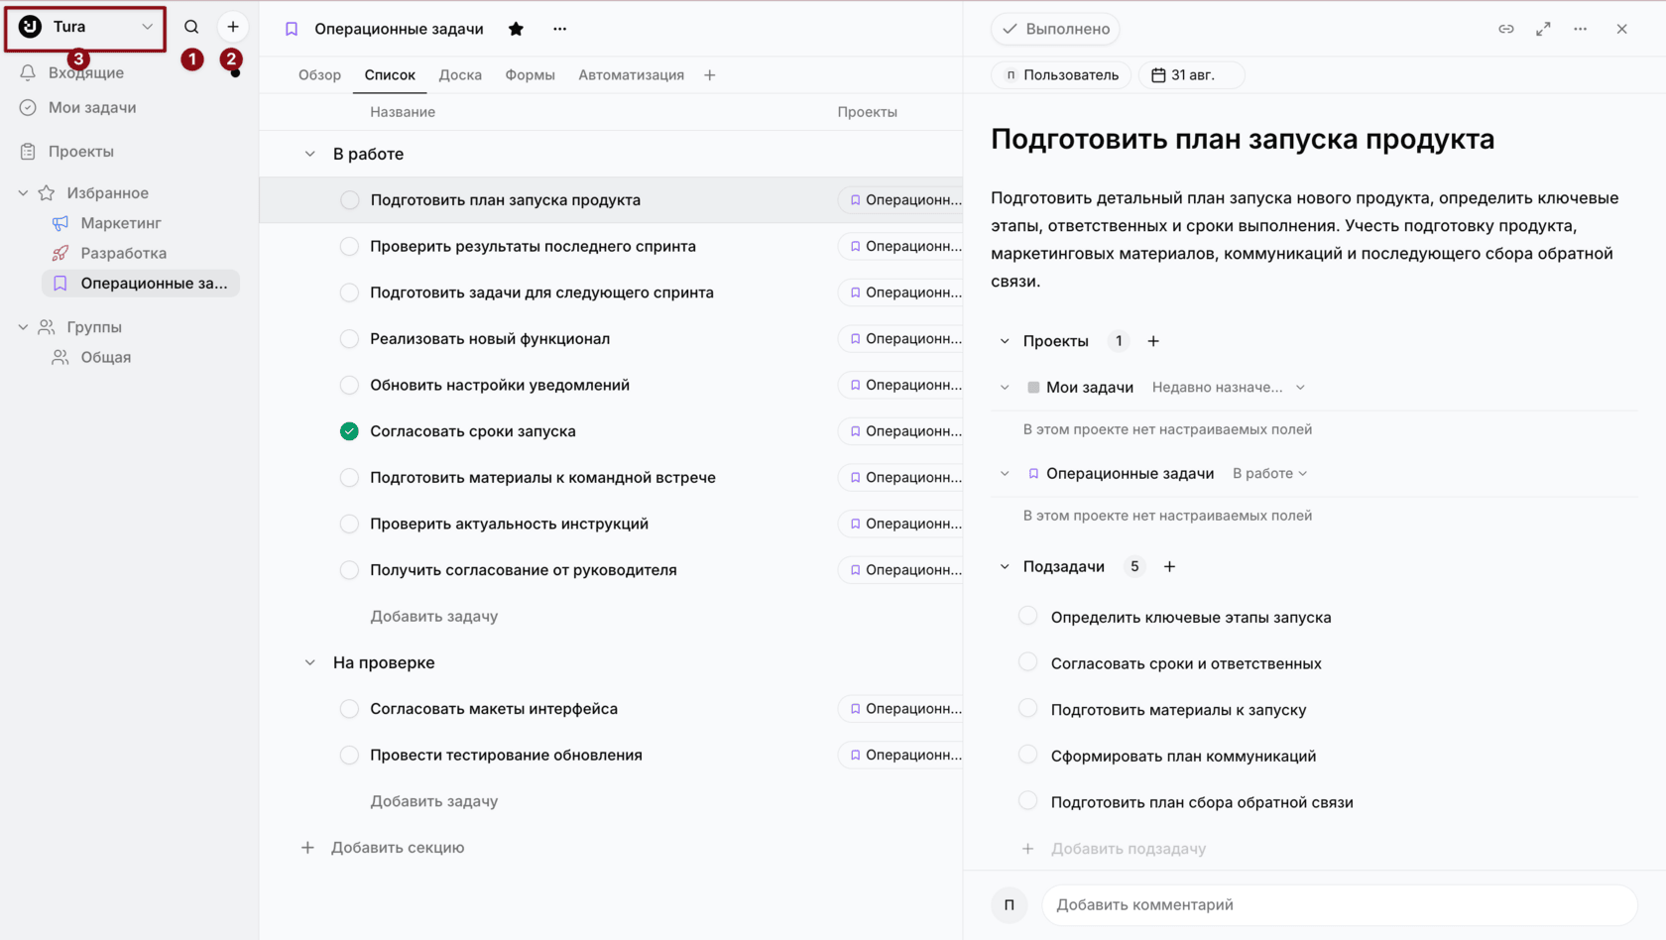Uncheck completed Согласовать сроки запуска

(349, 431)
